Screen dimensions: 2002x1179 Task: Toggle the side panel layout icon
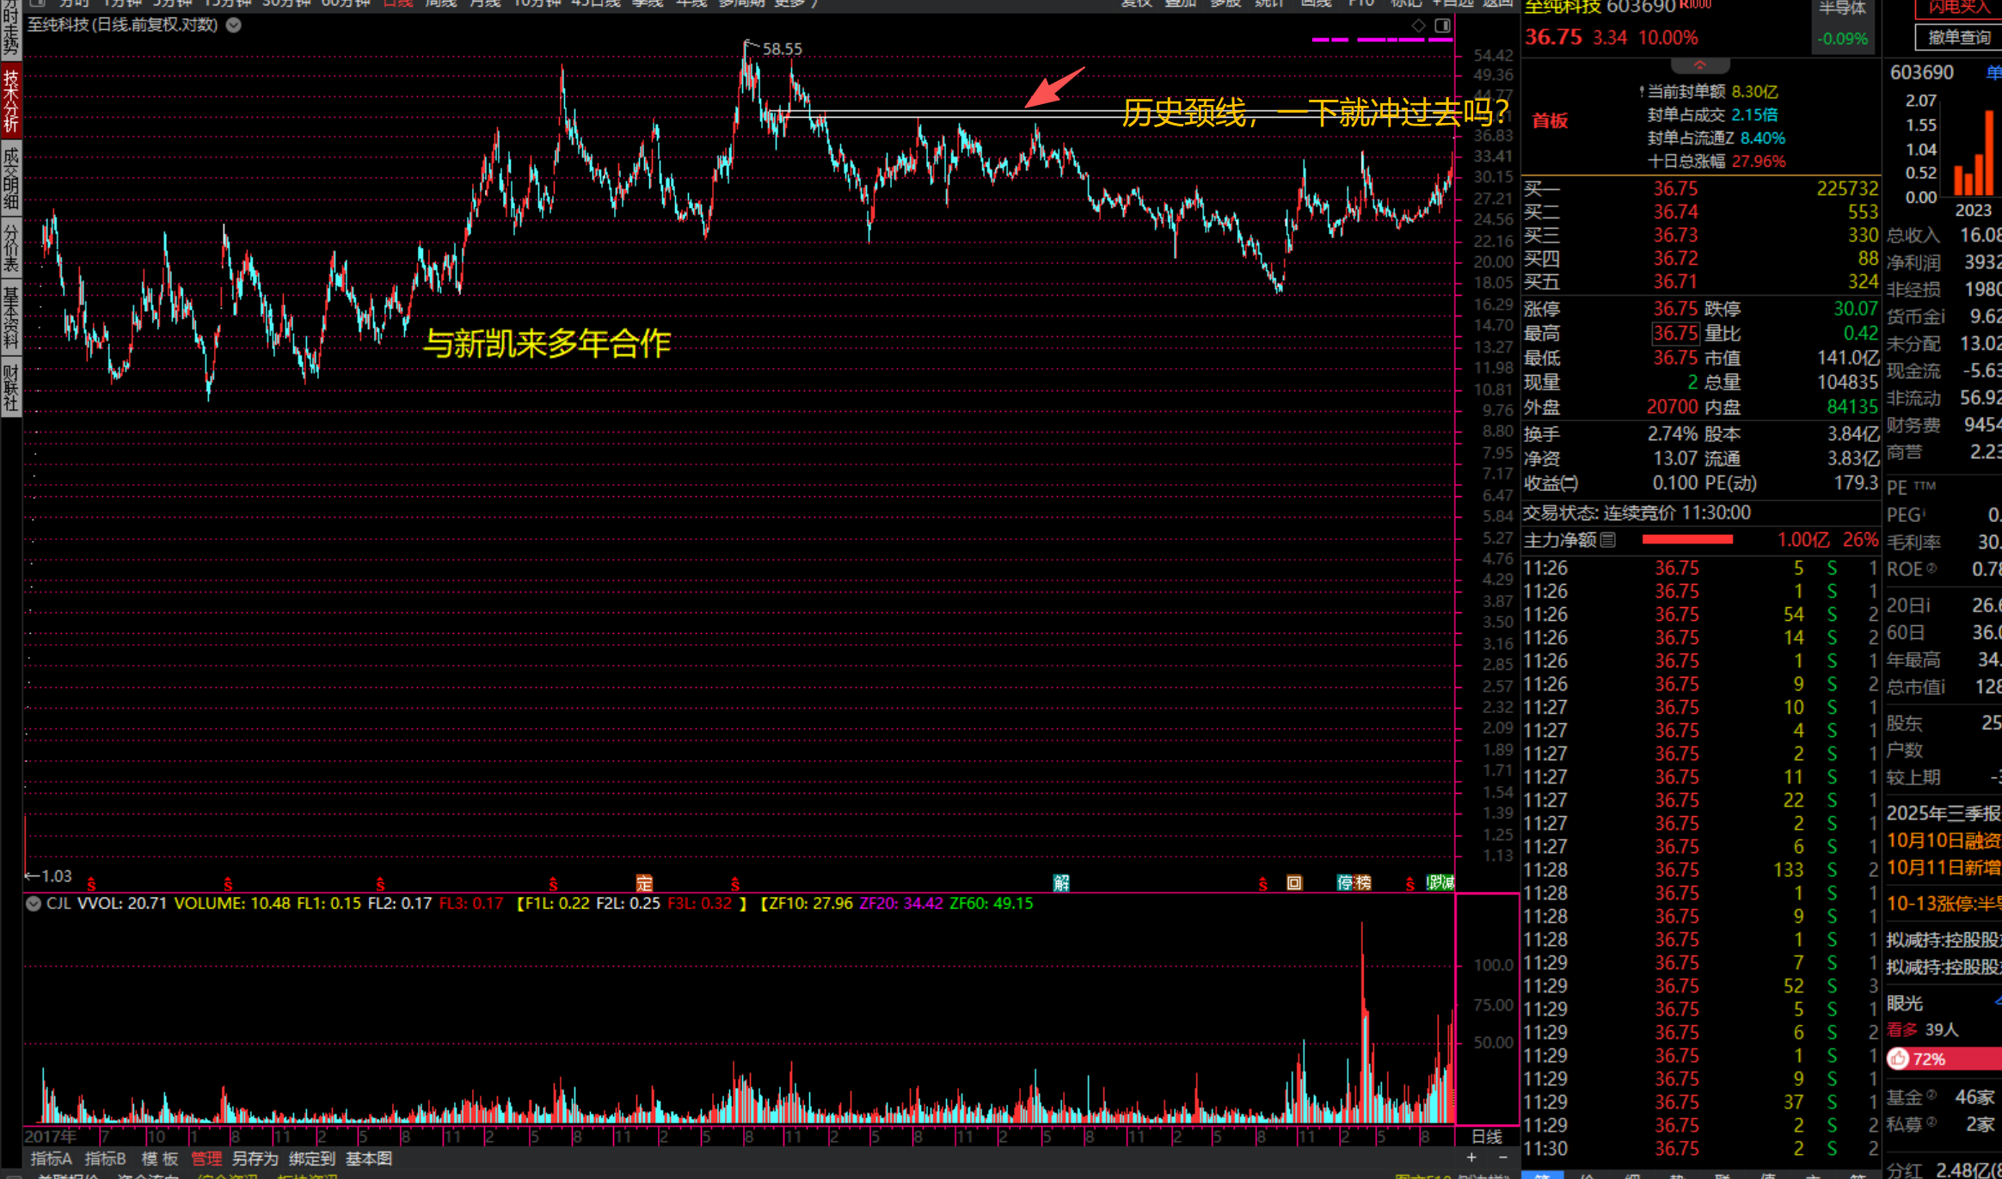tap(1442, 25)
